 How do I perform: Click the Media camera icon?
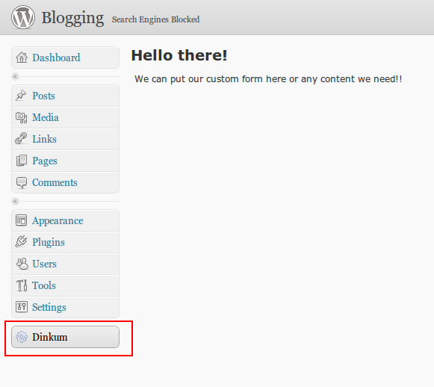point(22,117)
